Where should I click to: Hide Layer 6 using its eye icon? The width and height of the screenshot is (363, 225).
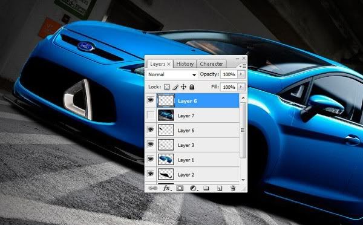pos(151,100)
